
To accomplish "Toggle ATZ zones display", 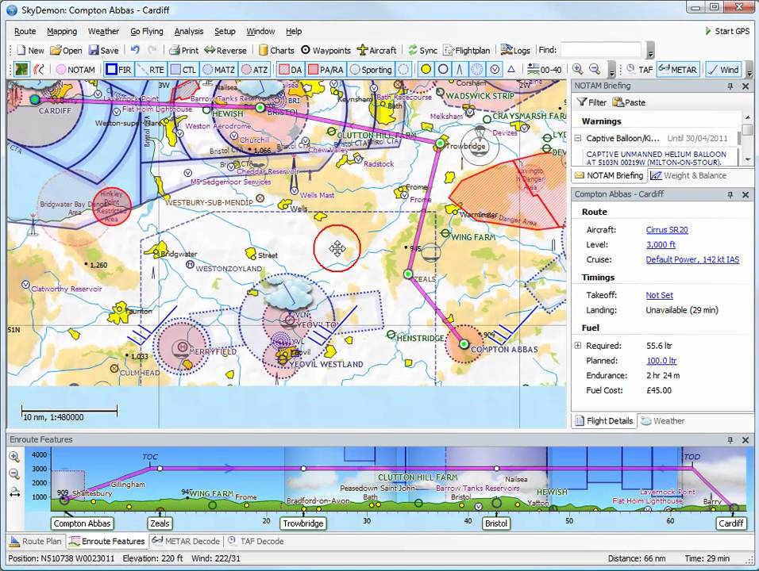I will (x=255, y=70).
